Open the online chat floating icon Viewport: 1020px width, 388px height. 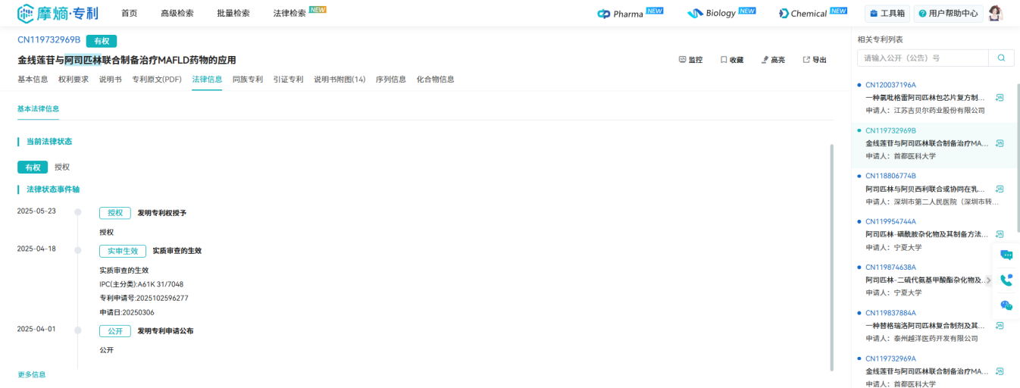1006,255
